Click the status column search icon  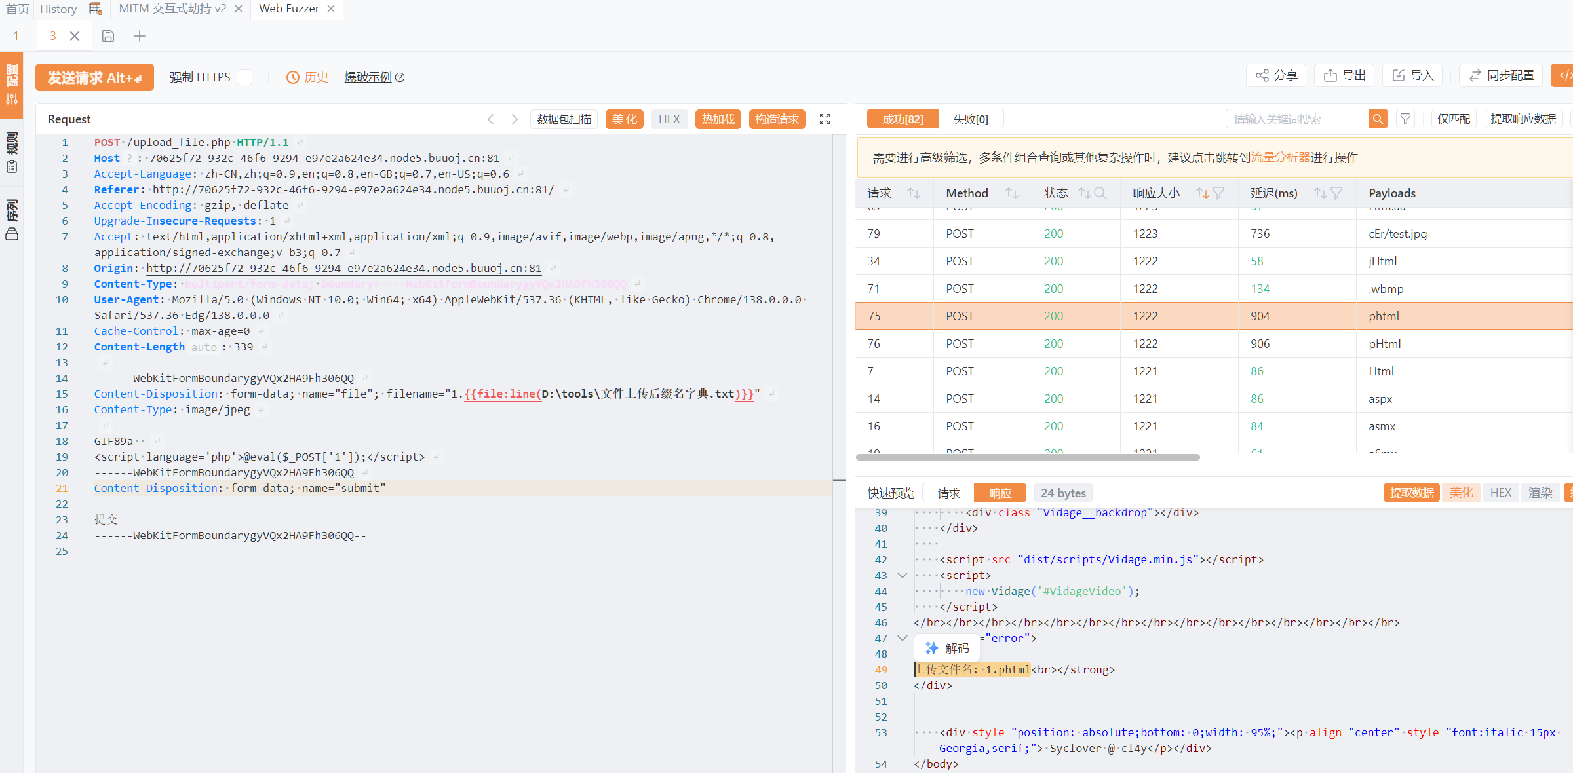(1100, 193)
